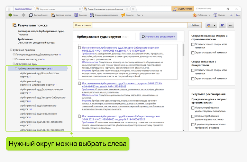The image size is (247, 162).
Task: Check Оставить только споры under банкротством
Action: pyautogui.click(x=193, y=70)
